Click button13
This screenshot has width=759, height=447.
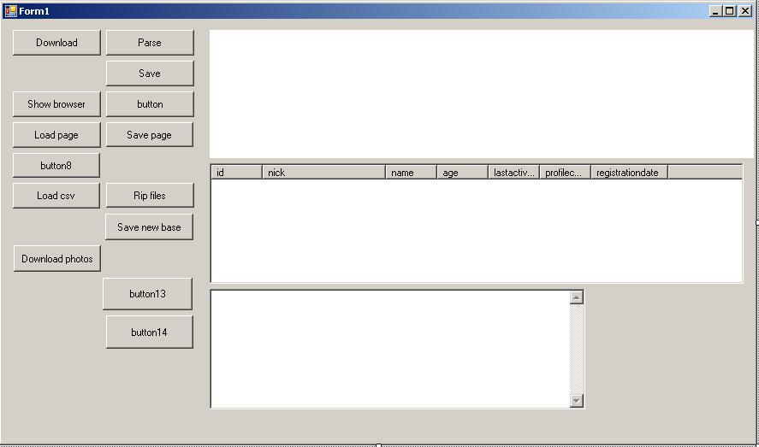pos(148,294)
